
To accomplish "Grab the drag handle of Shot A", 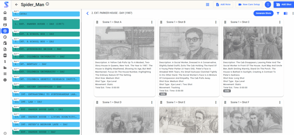I will [97, 22].
